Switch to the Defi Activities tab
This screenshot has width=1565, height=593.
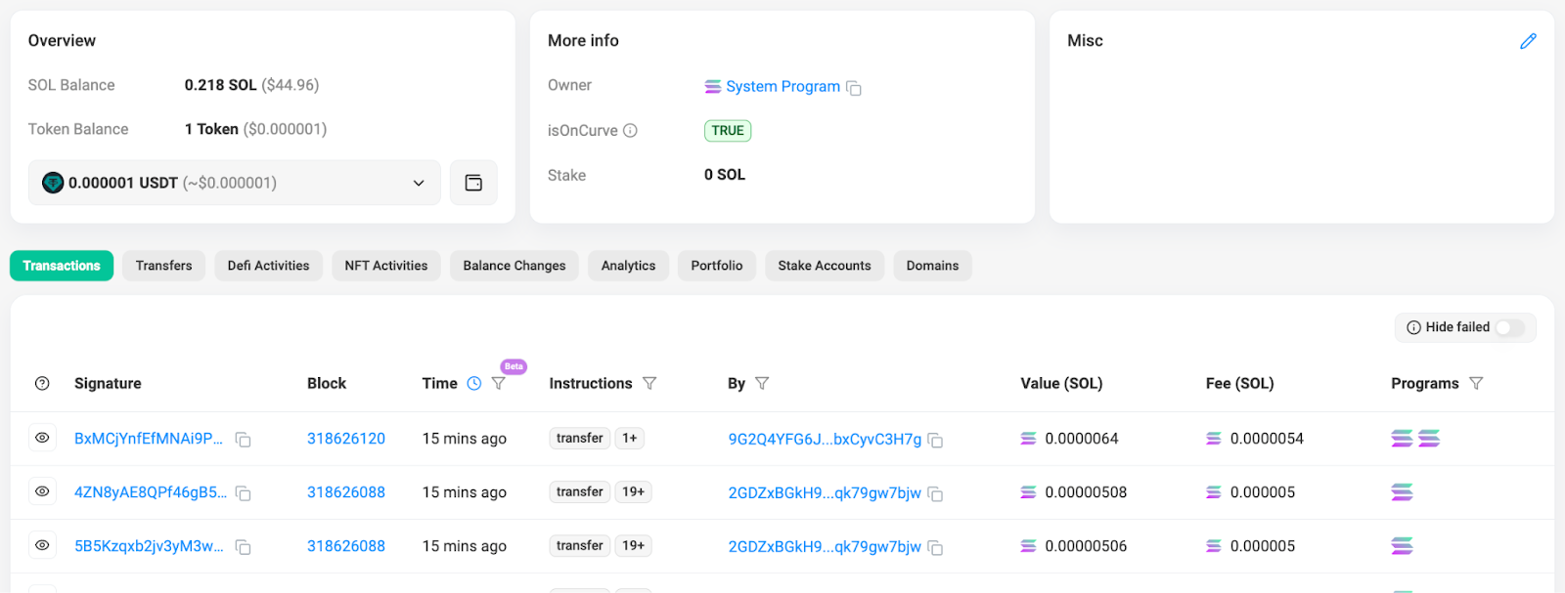pyautogui.click(x=268, y=266)
